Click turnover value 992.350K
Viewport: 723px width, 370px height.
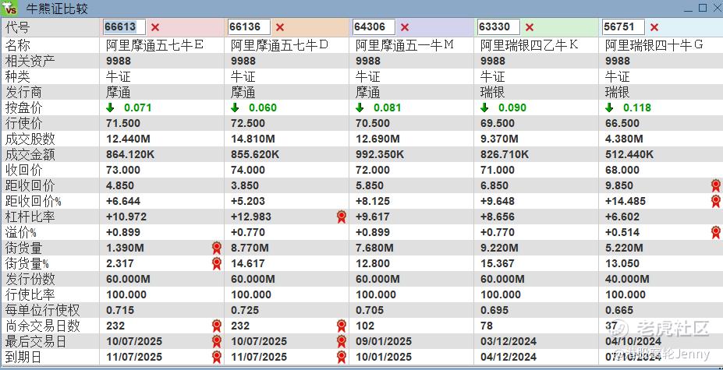click(x=380, y=155)
